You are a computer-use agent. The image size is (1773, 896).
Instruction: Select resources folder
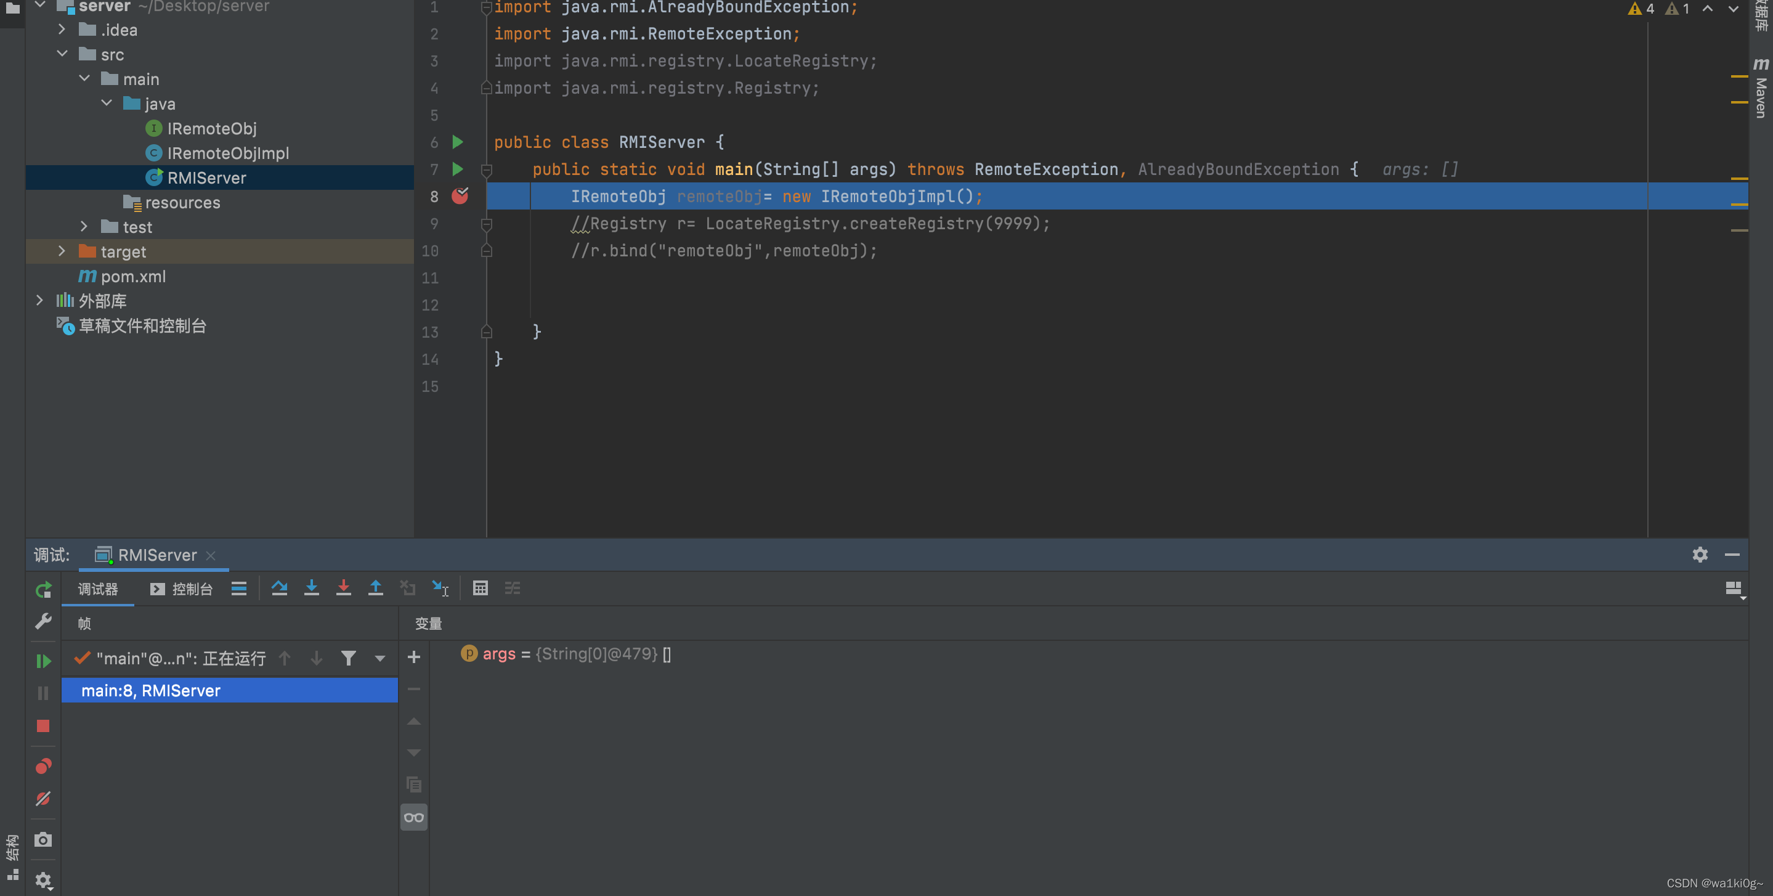[x=171, y=203]
